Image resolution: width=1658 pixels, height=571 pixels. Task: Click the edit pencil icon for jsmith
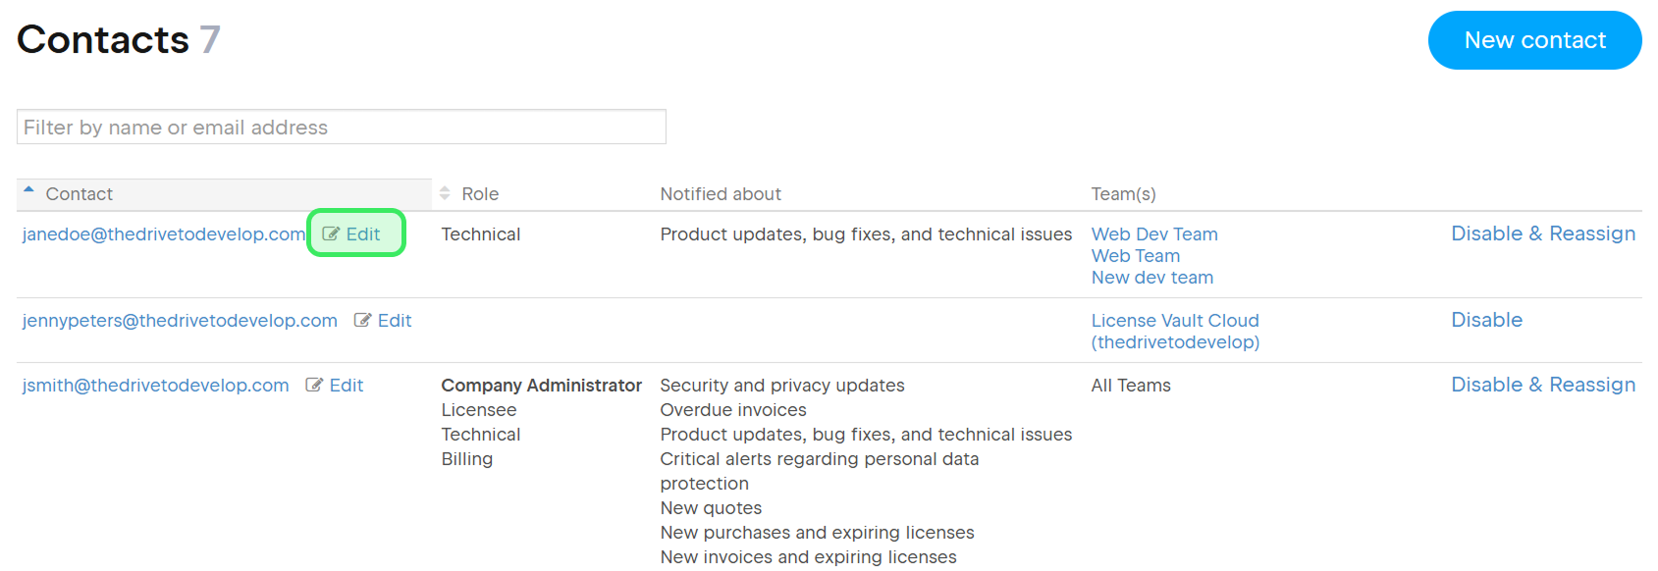click(x=314, y=386)
